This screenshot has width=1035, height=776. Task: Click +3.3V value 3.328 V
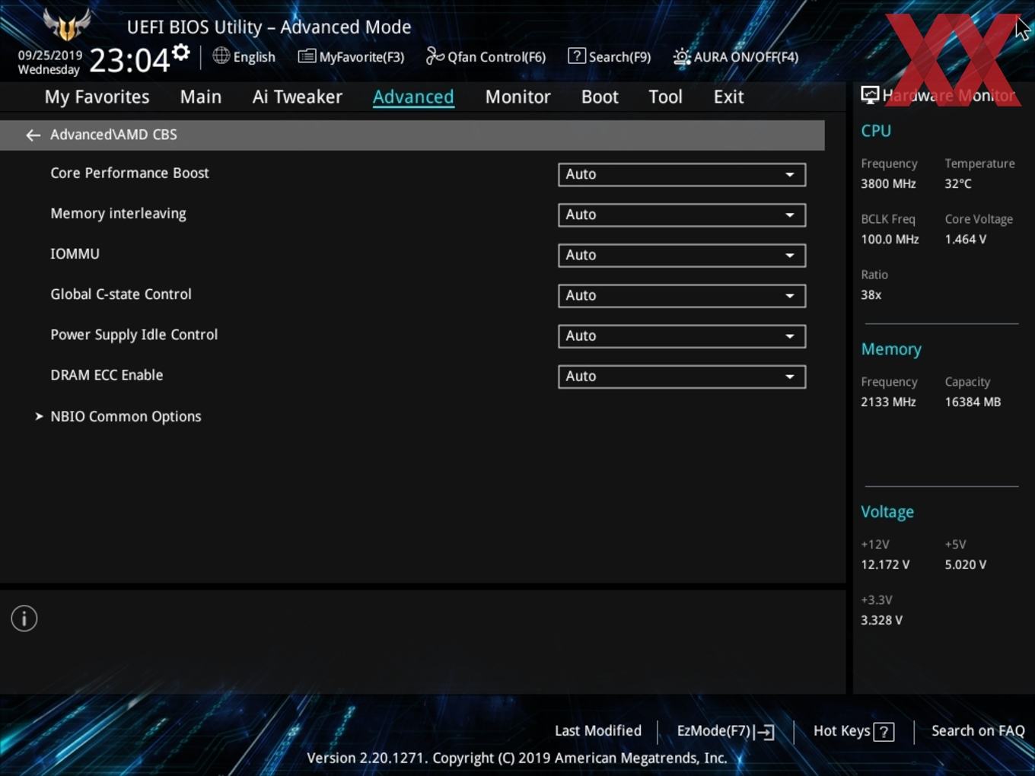click(881, 620)
